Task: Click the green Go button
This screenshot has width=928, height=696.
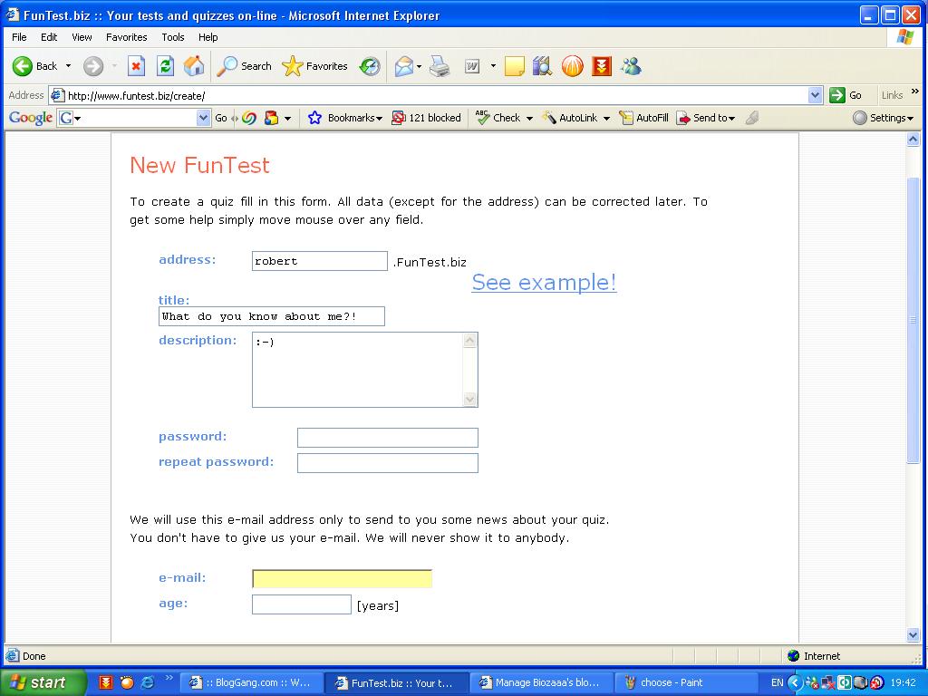Action: click(x=846, y=95)
